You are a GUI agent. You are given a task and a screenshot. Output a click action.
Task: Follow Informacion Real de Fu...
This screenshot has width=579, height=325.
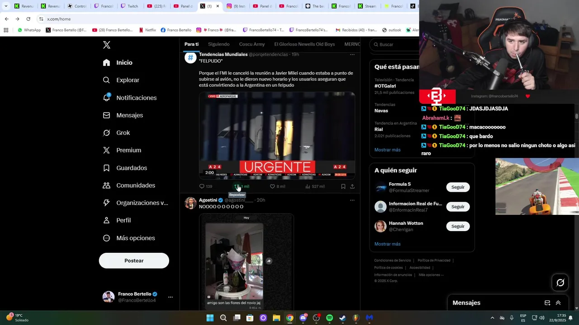point(458,207)
